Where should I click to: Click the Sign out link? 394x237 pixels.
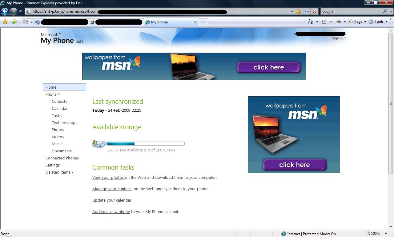(x=339, y=38)
